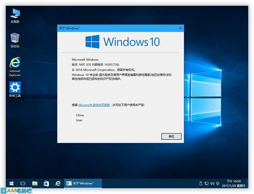
Task: Select the 附带工具 gear desktop icon
Action: [15, 89]
